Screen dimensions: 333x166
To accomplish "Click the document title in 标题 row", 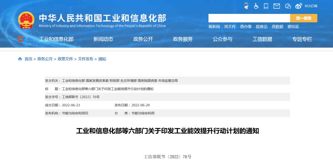I will tap(107, 89).
